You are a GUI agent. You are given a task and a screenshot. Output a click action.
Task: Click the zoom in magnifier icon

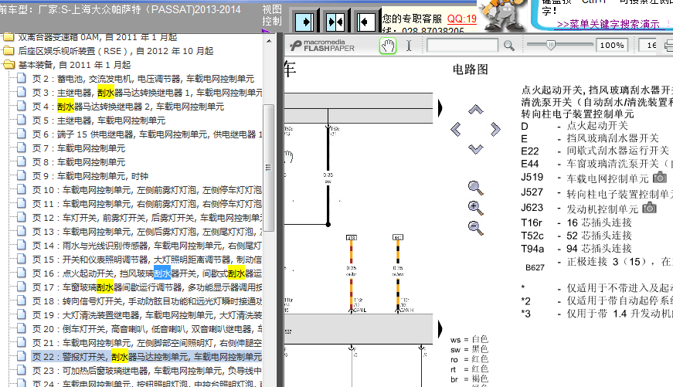click(x=475, y=208)
